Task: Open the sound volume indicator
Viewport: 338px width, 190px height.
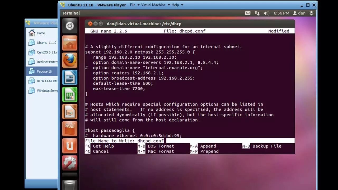Action: [x=266, y=13]
